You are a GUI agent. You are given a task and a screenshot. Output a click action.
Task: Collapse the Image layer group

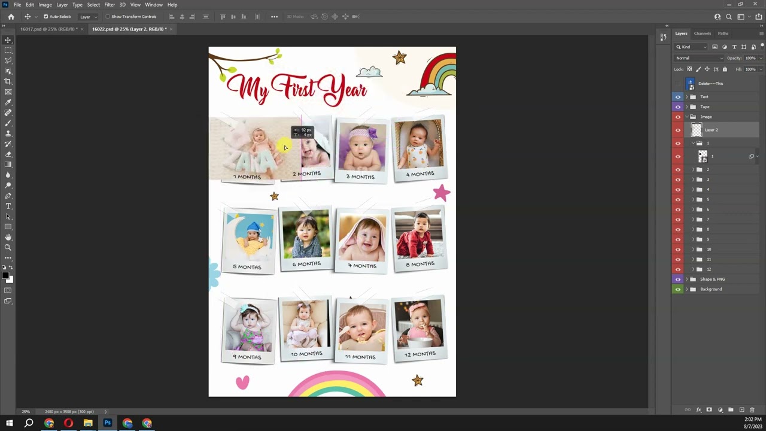click(686, 117)
